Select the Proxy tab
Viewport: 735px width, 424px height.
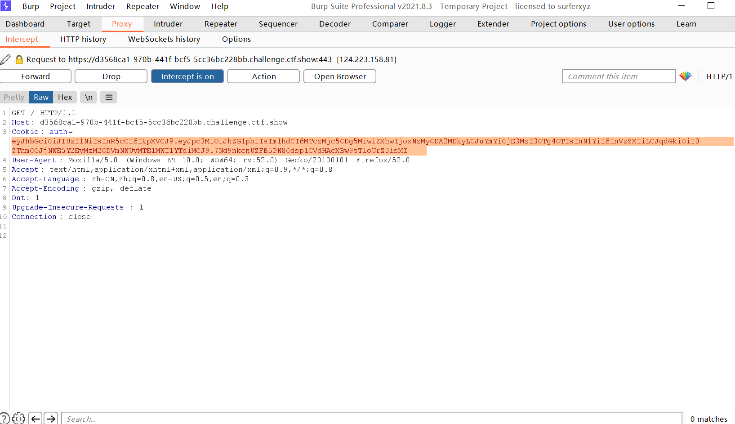[122, 24]
